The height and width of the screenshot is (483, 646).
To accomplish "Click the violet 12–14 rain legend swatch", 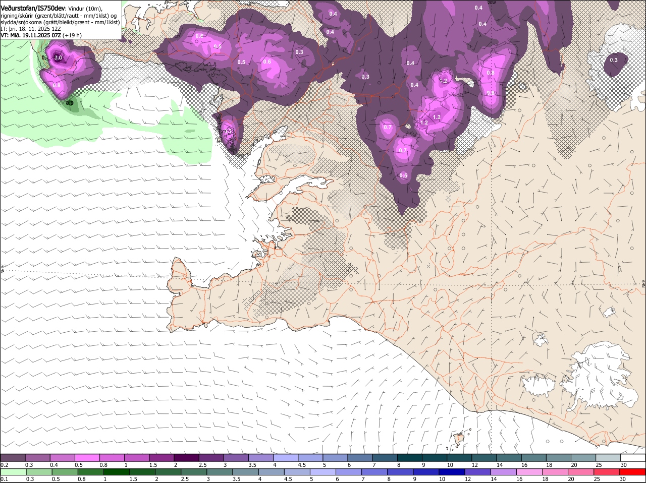I will 478,472.
